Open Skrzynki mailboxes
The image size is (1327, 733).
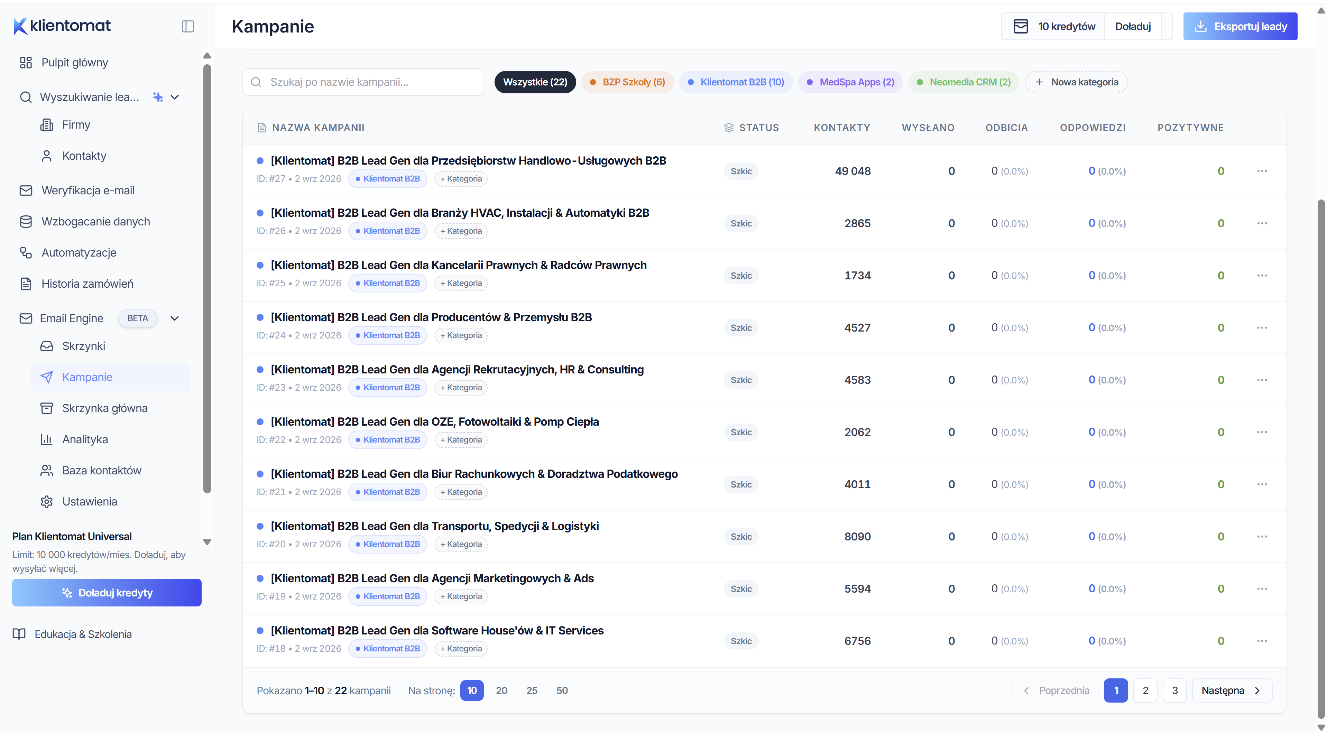click(73, 346)
